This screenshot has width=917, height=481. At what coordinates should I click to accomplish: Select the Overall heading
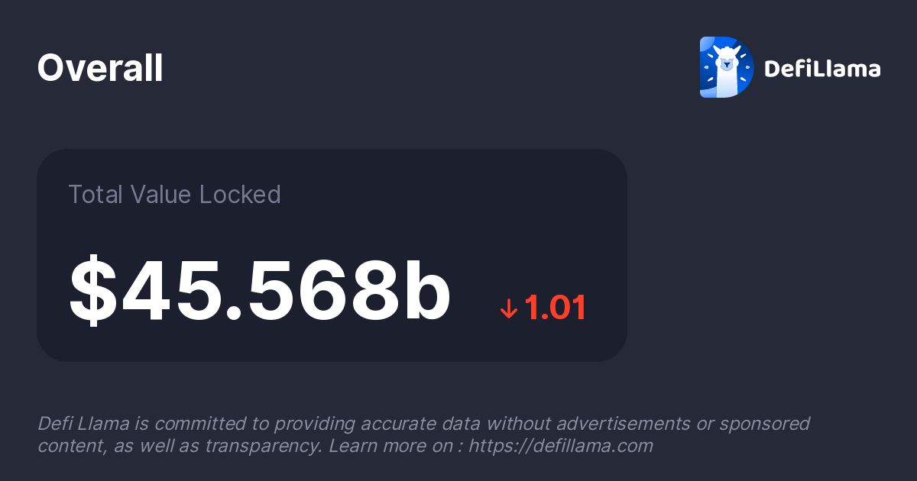coord(100,69)
